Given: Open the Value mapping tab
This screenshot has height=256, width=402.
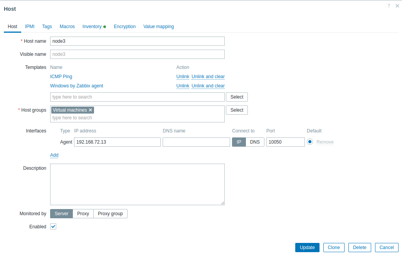Looking at the screenshot, I should pos(158,27).
